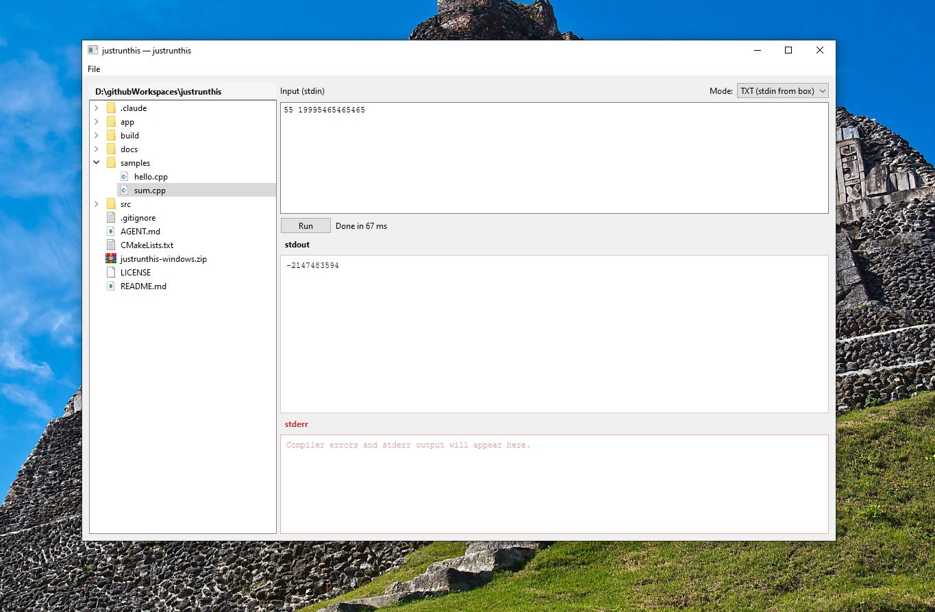Open the File menu
The height and width of the screenshot is (612, 935).
pos(94,69)
